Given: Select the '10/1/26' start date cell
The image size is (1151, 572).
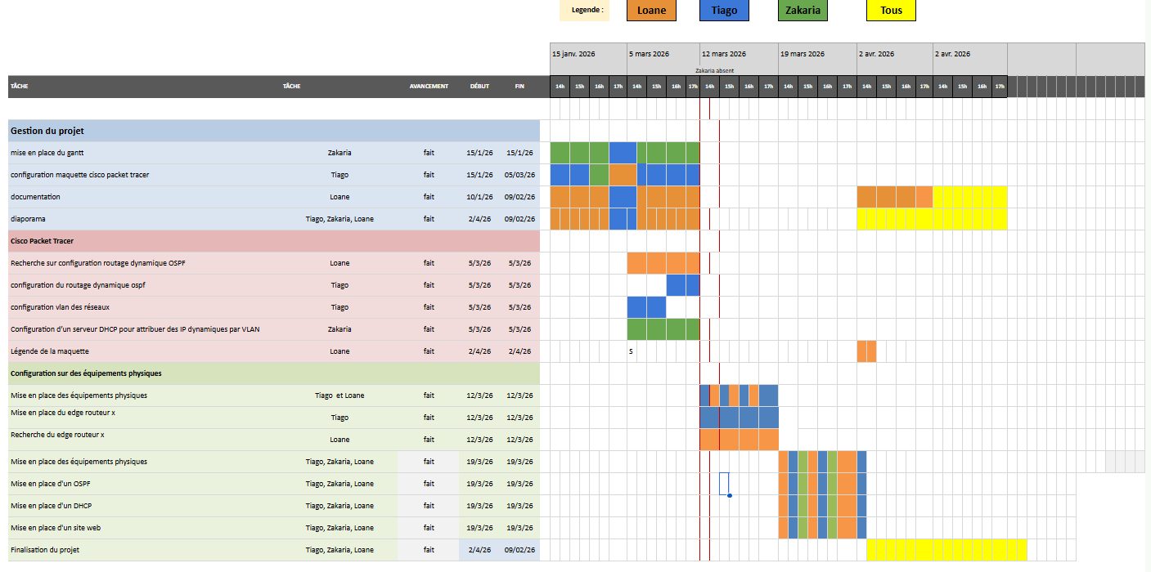Looking at the screenshot, I should (x=479, y=197).
